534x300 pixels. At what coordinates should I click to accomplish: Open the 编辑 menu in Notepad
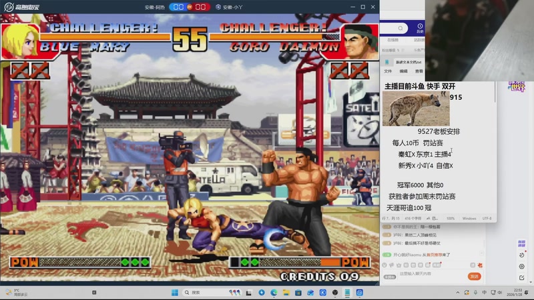(x=404, y=71)
